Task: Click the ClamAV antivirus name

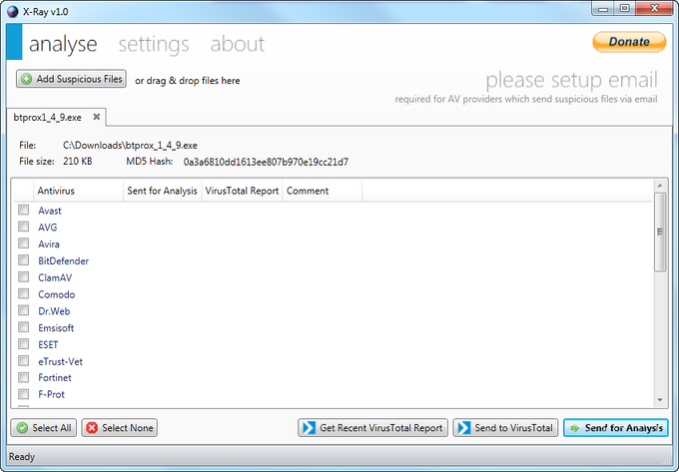Action: coord(55,277)
